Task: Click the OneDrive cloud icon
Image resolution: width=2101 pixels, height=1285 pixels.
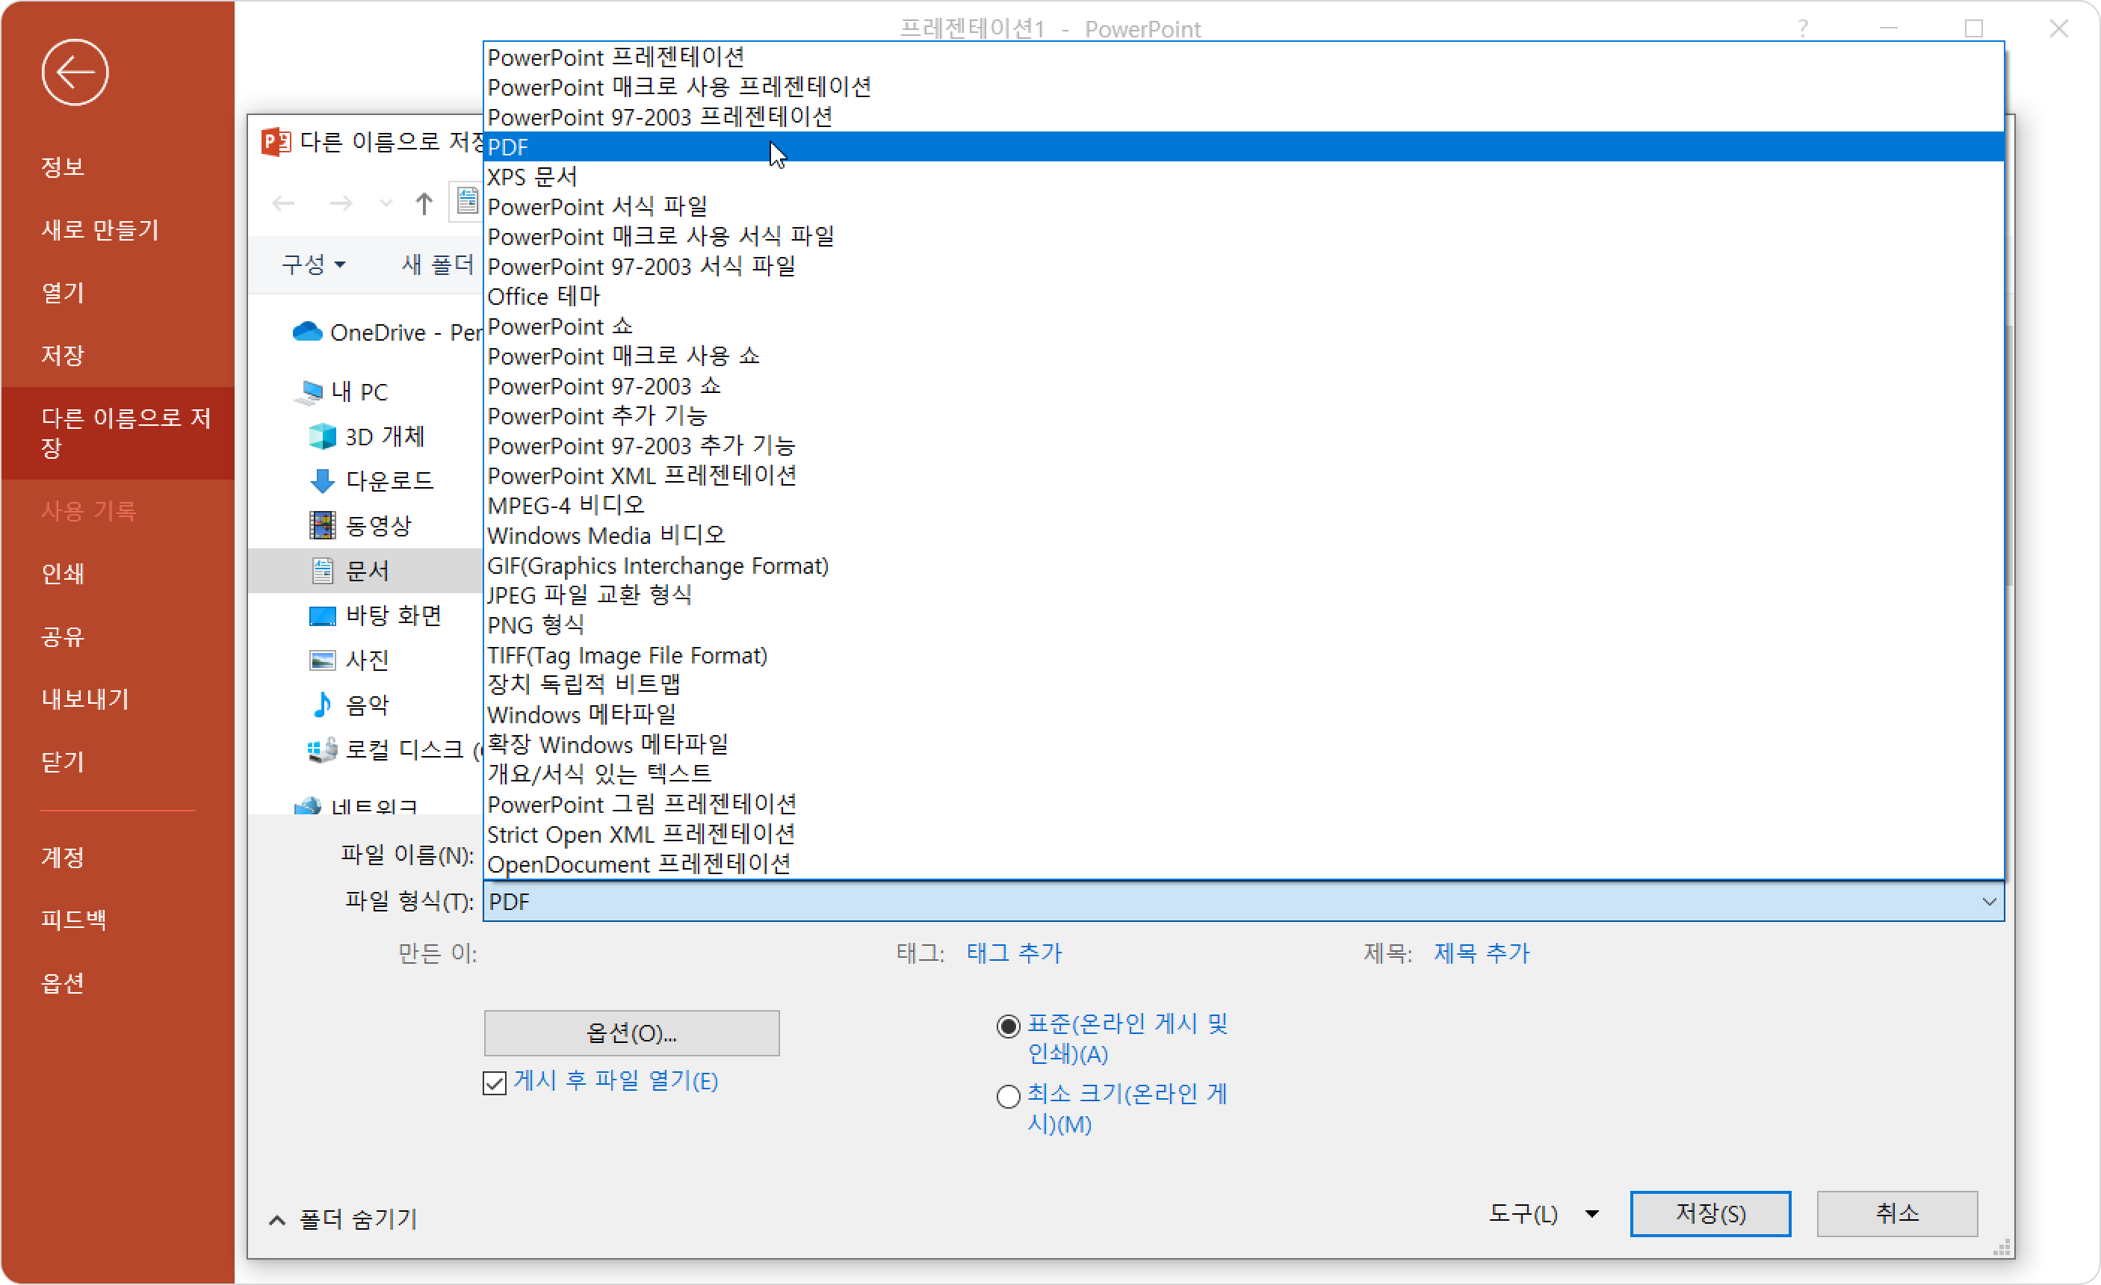Action: [x=307, y=332]
